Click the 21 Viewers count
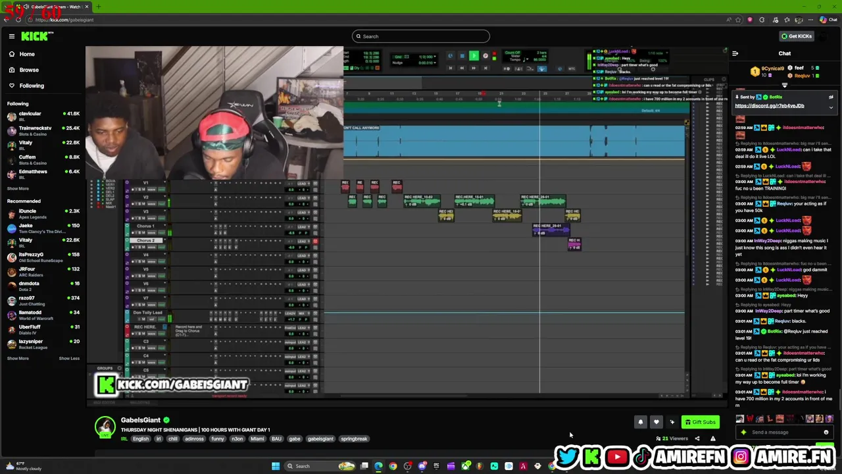This screenshot has height=474, width=842. [672, 438]
